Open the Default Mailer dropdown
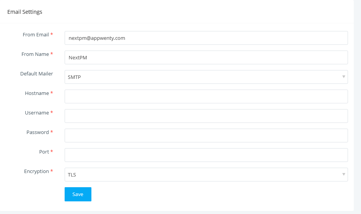Image resolution: width=361 pixels, height=214 pixels. (x=206, y=77)
